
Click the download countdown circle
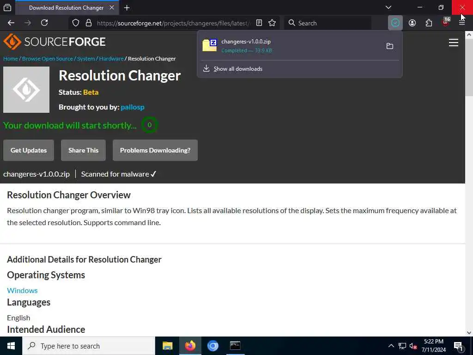pos(149,125)
